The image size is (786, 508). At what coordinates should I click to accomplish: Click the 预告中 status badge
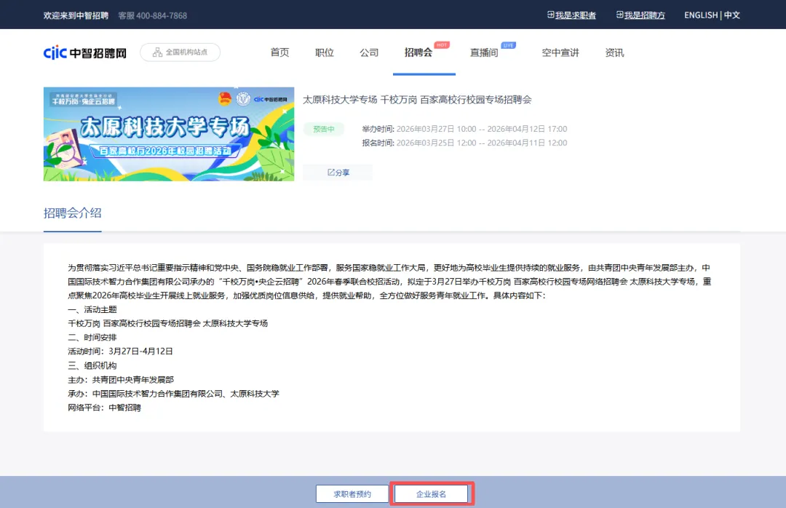click(x=324, y=129)
